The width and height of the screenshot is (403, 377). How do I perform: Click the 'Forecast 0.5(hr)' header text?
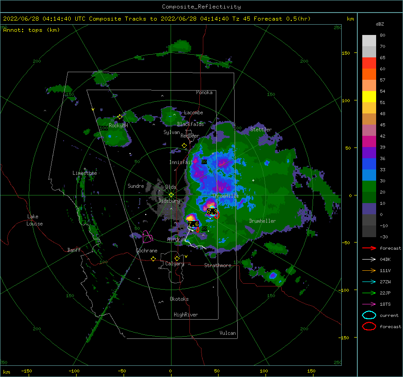pyautogui.click(x=282, y=19)
